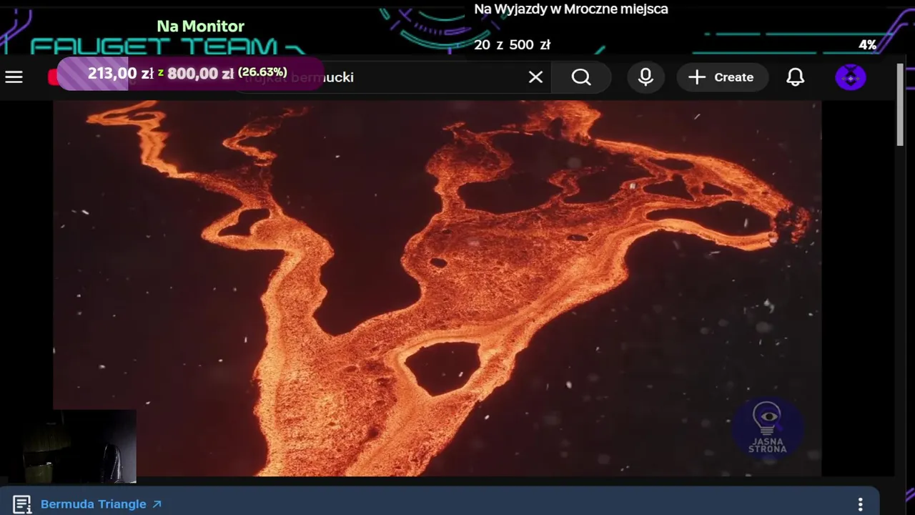Click the Jasna Strona channel watermark
Viewport: 915px width, 515px height.
pos(767,427)
